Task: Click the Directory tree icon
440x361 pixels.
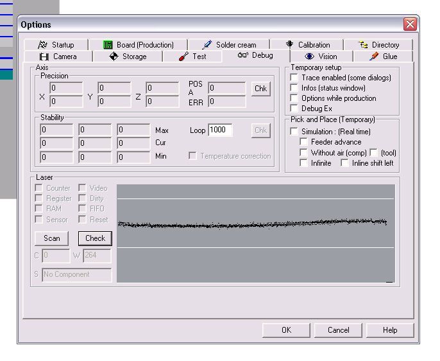Action: pyautogui.click(x=364, y=45)
